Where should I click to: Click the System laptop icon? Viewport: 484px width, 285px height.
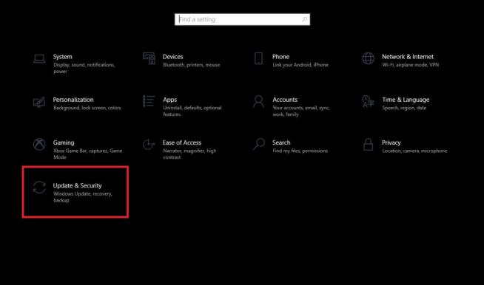tap(39, 58)
